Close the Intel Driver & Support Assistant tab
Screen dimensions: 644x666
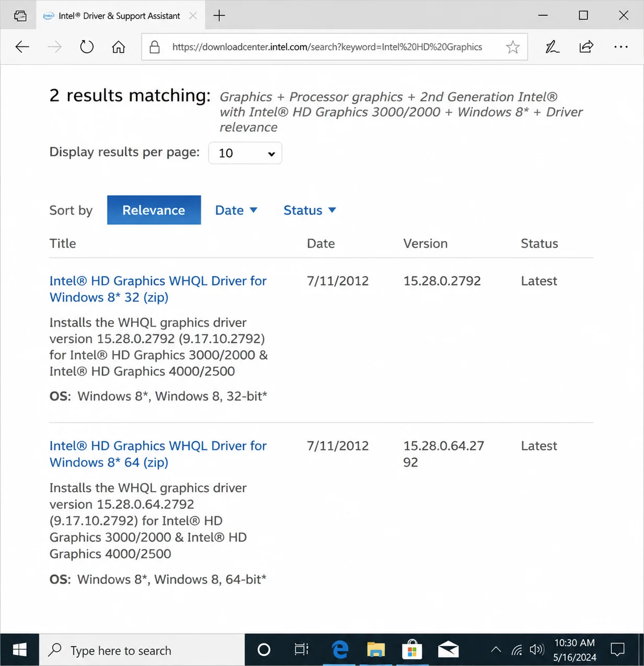point(193,16)
